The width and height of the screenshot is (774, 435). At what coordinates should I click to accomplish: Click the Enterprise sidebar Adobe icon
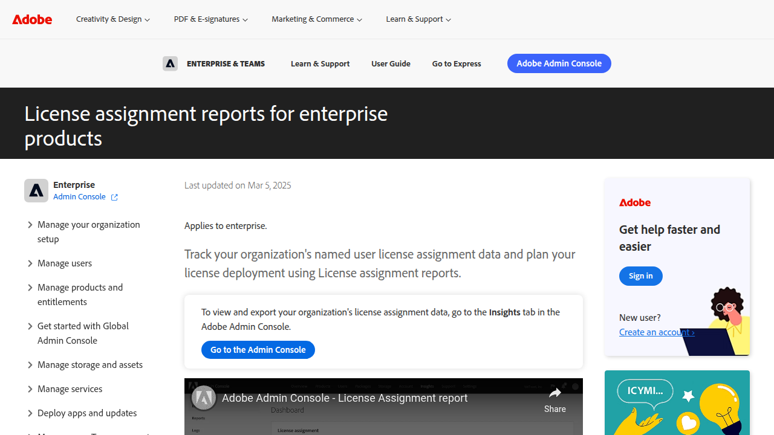(x=36, y=190)
